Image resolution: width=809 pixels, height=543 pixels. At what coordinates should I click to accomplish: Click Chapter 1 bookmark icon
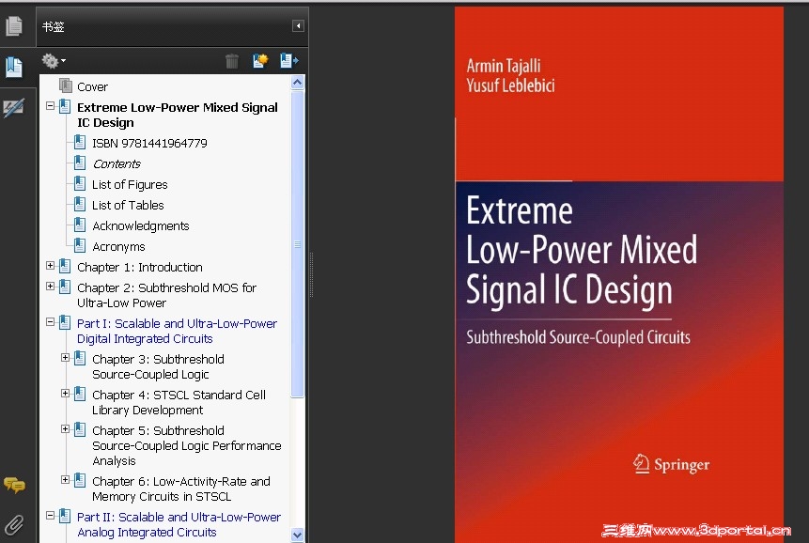pyautogui.click(x=65, y=266)
